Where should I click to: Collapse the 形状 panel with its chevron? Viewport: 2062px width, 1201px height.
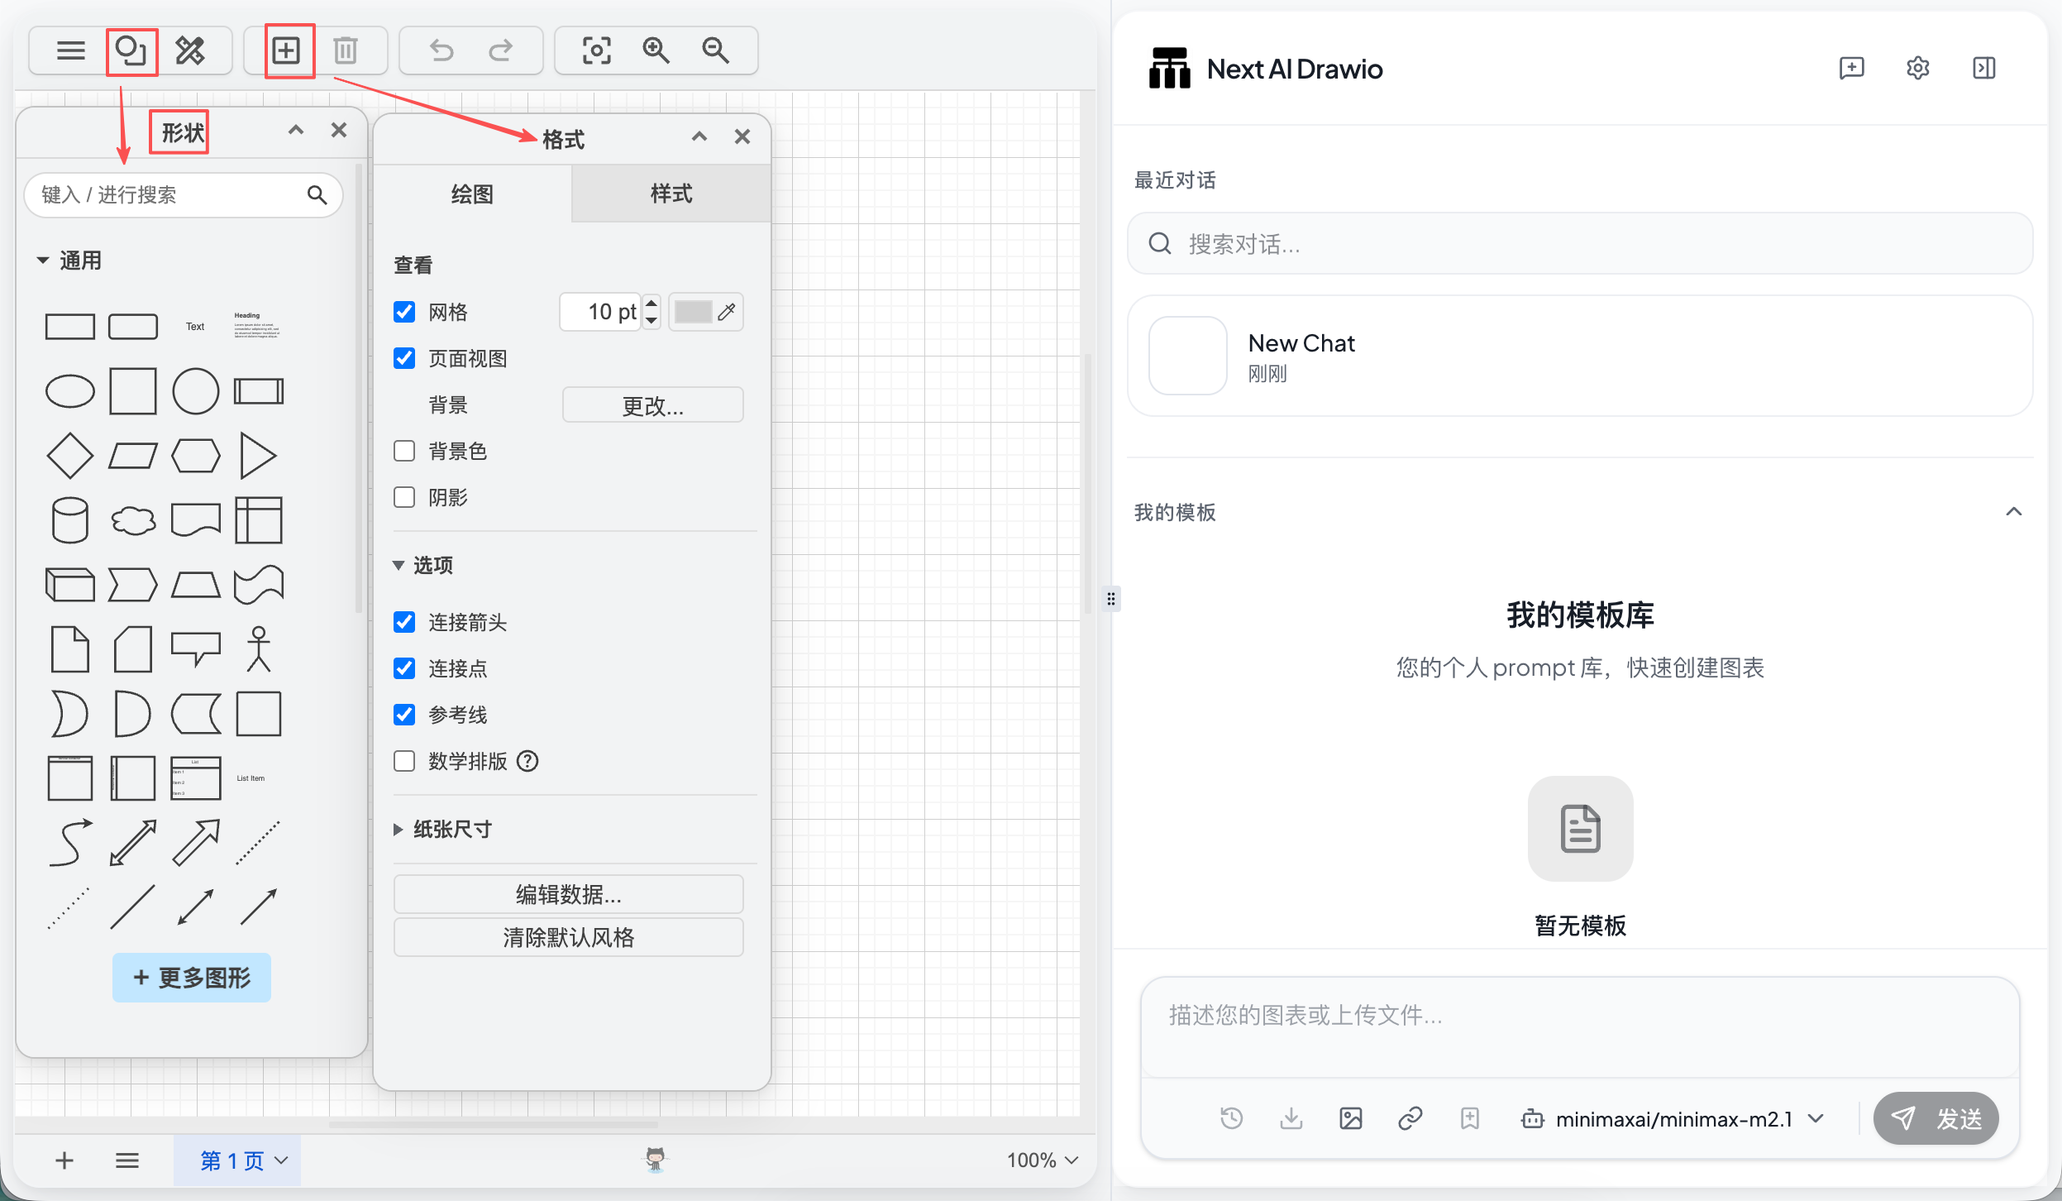click(x=296, y=130)
